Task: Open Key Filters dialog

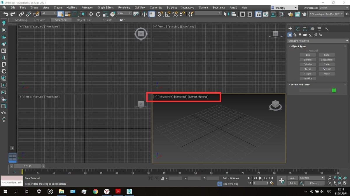Action: (x=314, y=183)
